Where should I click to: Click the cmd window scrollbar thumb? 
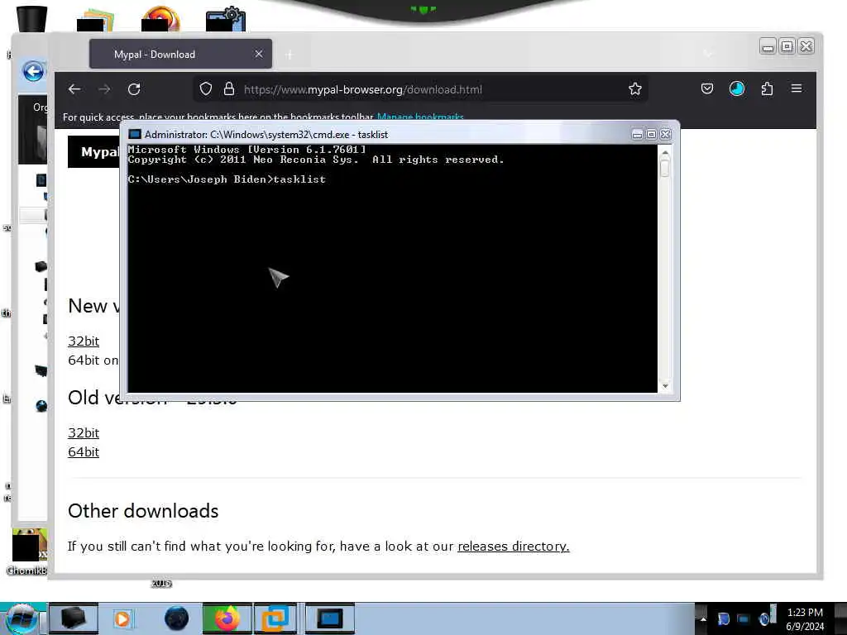665,169
